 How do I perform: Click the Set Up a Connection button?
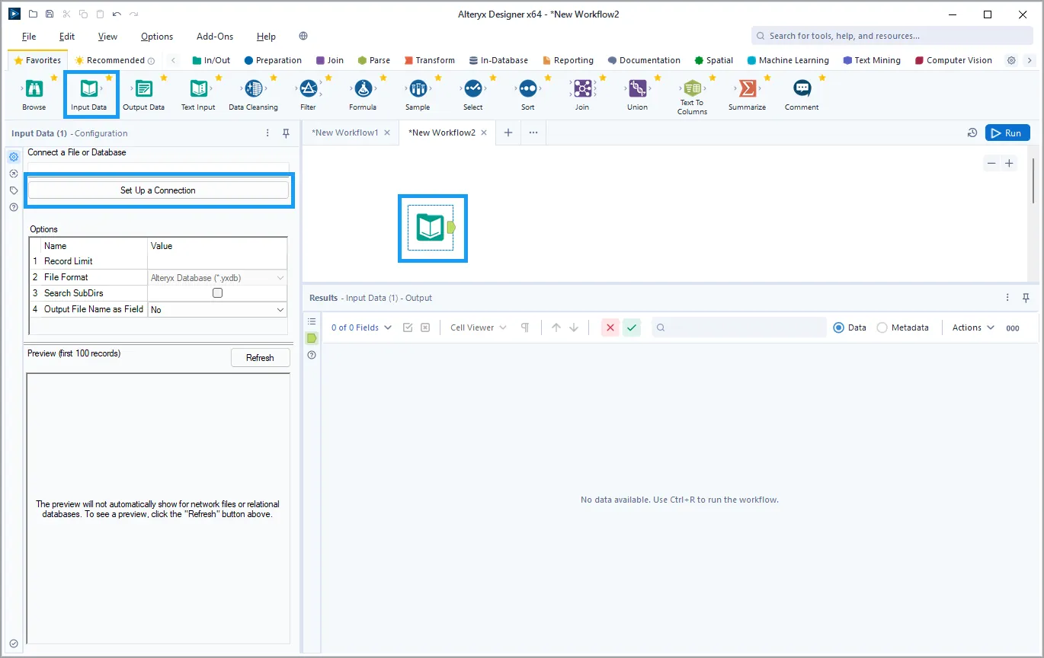coord(159,190)
